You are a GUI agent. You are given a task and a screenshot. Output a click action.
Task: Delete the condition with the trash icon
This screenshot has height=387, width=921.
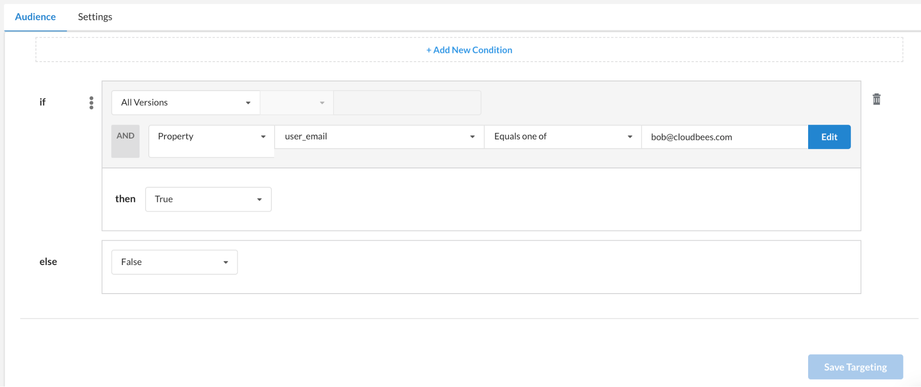[x=876, y=99]
